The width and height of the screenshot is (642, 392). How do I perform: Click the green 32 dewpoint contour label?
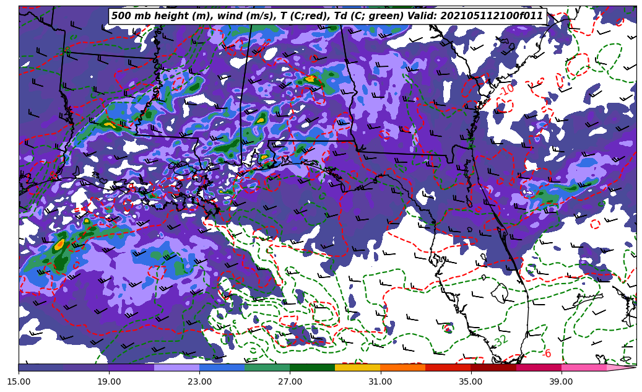point(501,340)
